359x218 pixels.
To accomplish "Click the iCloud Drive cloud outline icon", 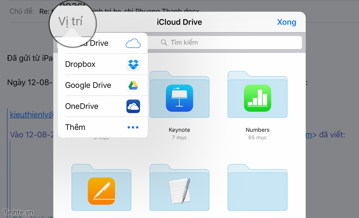I will 133,43.
